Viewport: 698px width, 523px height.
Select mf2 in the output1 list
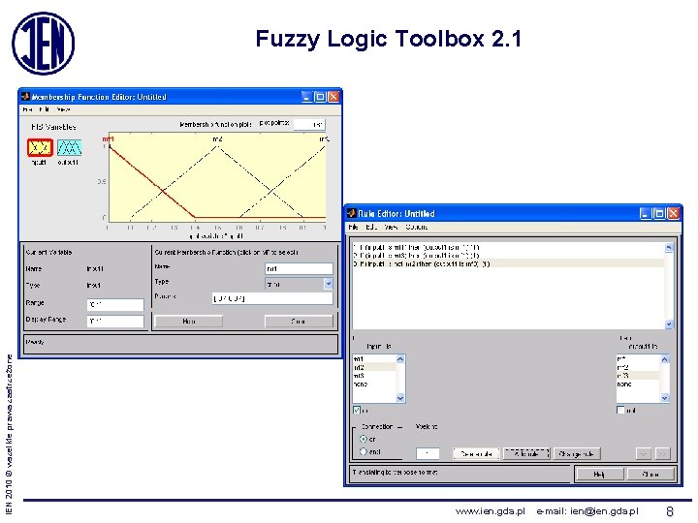point(638,367)
